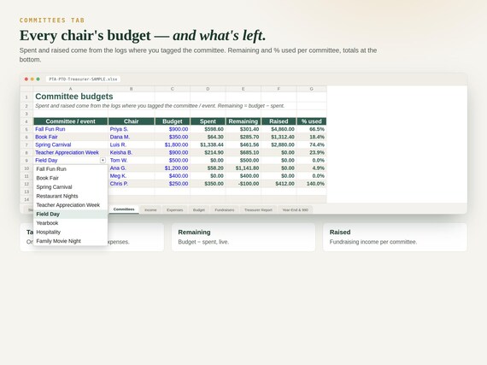Screen dimensions: 487x365
Task: Switch to the Year-End & 990 tab
Action: [x=295, y=210]
